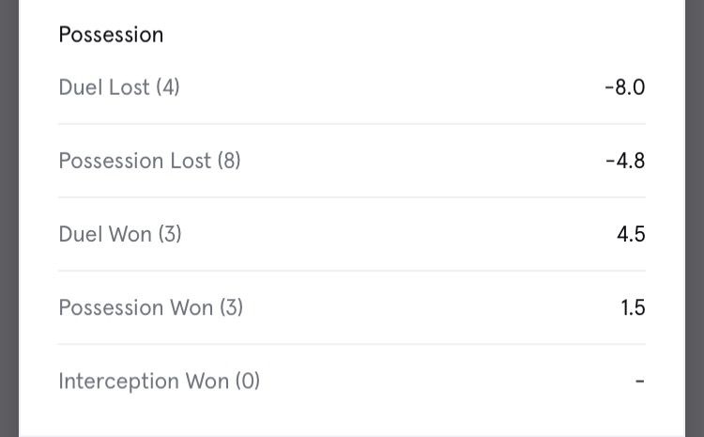The image size is (704, 437).
Task: Click the divider below the Duel Won row
Action: point(351,271)
